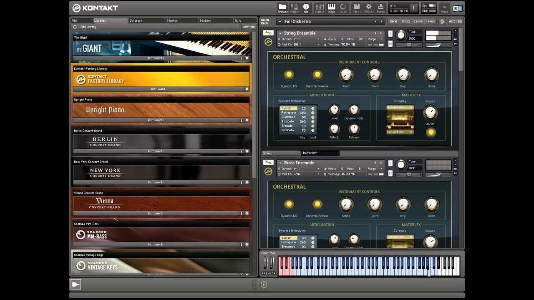The image size is (534, 300).
Task: Open the Concert Hall category dropdown
Action: (400, 107)
